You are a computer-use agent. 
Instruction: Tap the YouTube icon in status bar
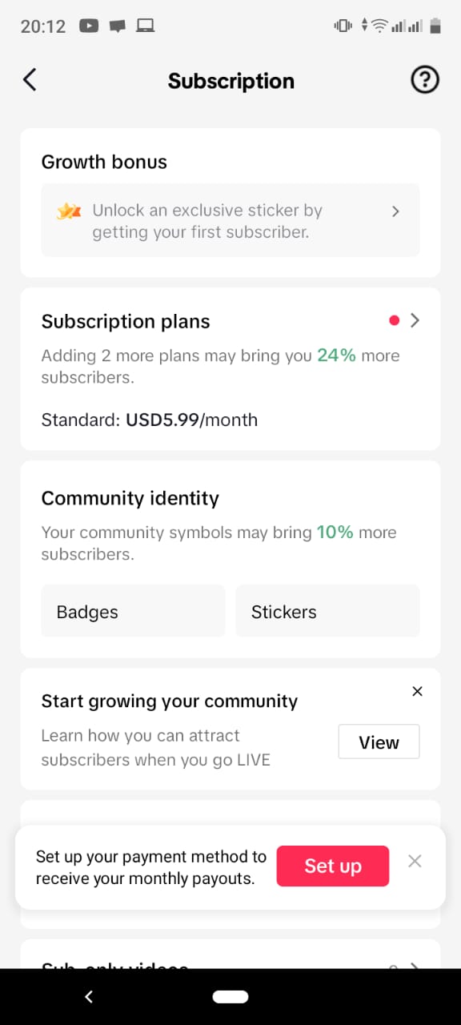click(89, 26)
